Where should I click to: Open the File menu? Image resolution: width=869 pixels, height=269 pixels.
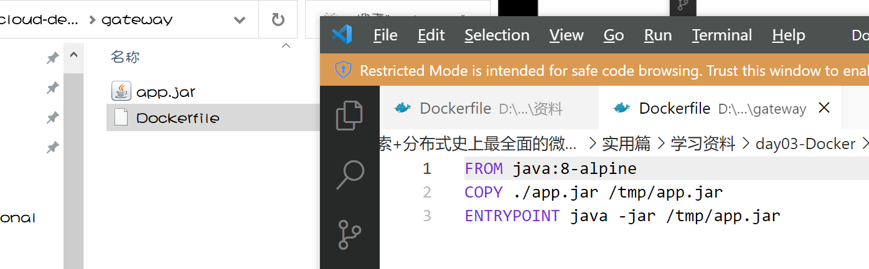(x=385, y=35)
